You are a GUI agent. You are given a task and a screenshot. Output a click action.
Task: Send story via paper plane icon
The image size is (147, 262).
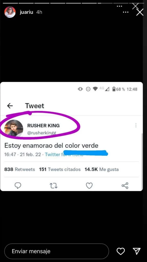pos(137,251)
